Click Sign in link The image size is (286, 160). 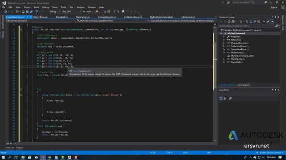click(x=274, y=8)
